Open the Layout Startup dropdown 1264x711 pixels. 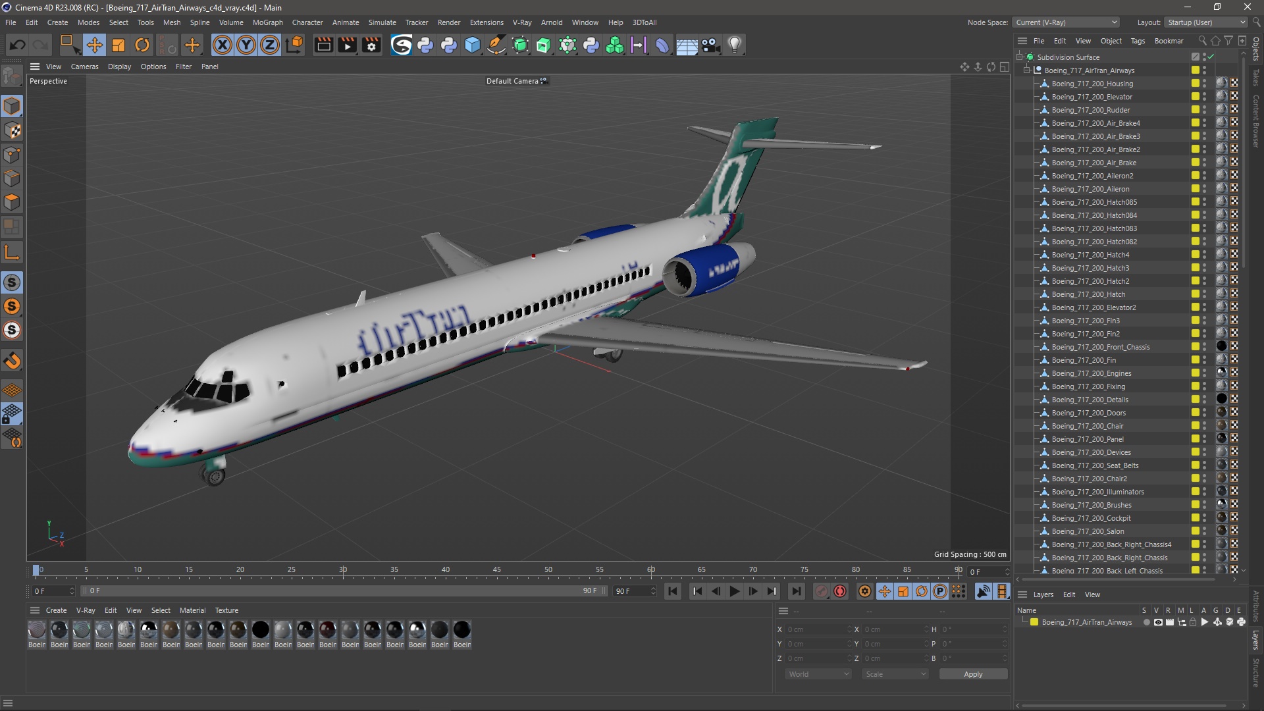pos(1206,22)
